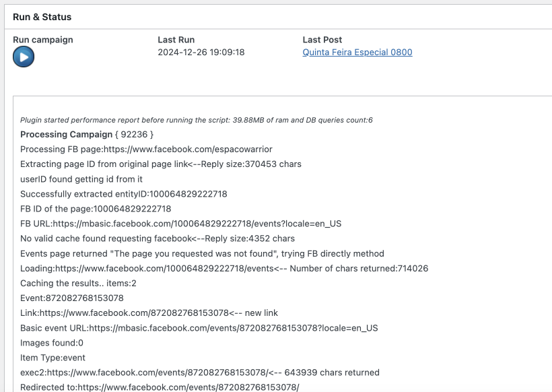Click the Event:872082768153078 log entry
Image resolution: width=552 pixels, height=392 pixels.
(72, 298)
